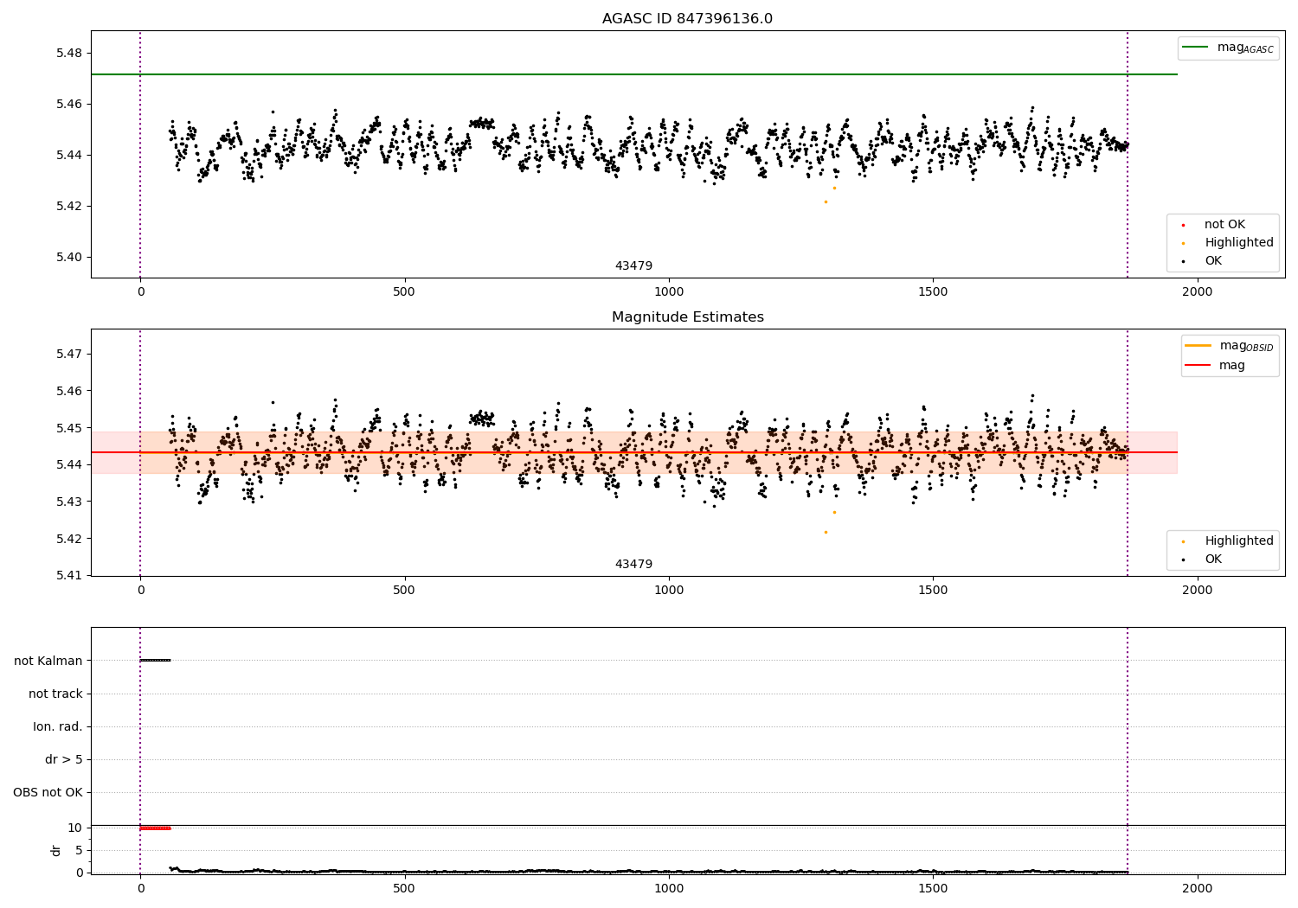
Task: Click the red mag line in the middle plot
Action: coord(634,452)
